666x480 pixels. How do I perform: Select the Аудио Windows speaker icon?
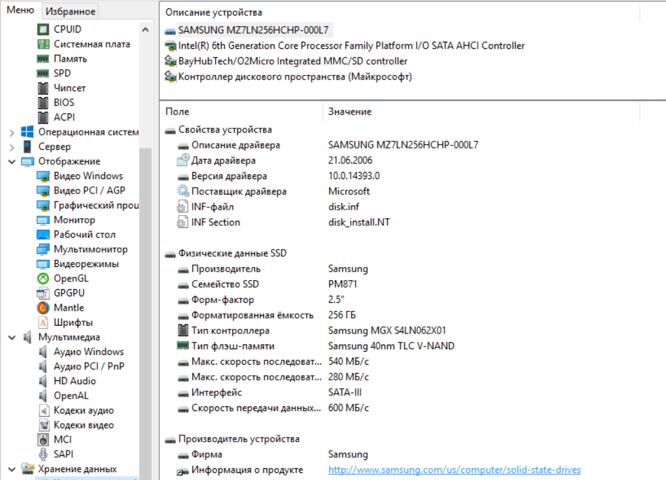[43, 352]
